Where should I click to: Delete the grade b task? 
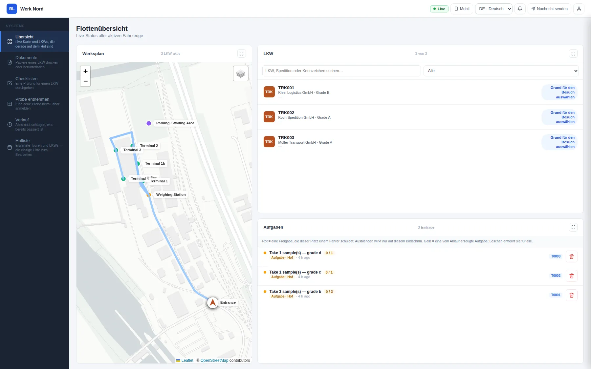click(572, 295)
